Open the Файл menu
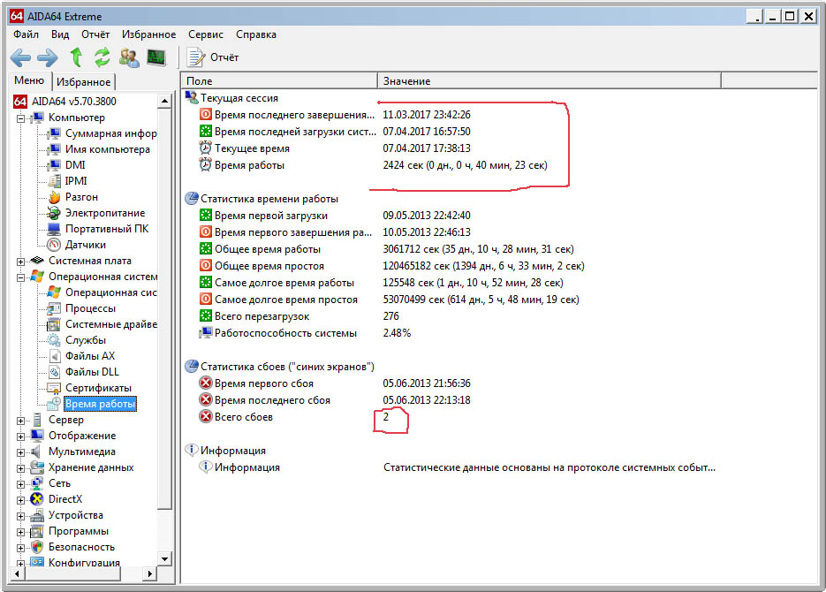The width and height of the screenshot is (826, 592). pyautogui.click(x=26, y=34)
